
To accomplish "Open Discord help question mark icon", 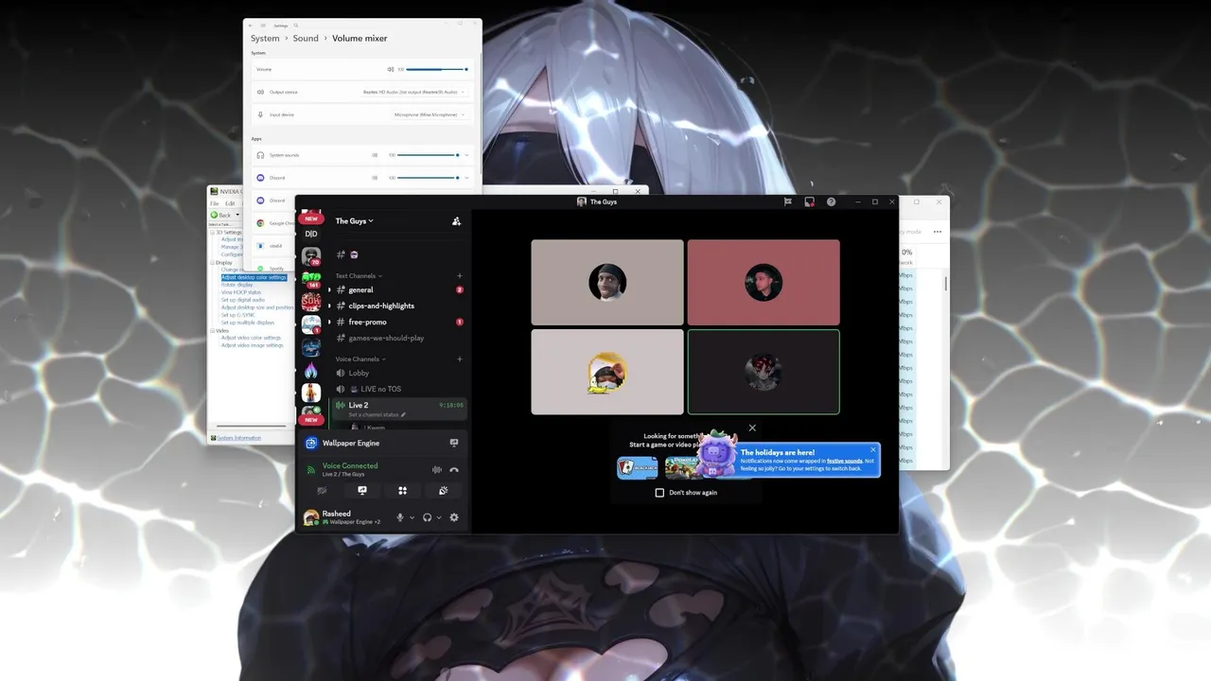I will (x=832, y=201).
